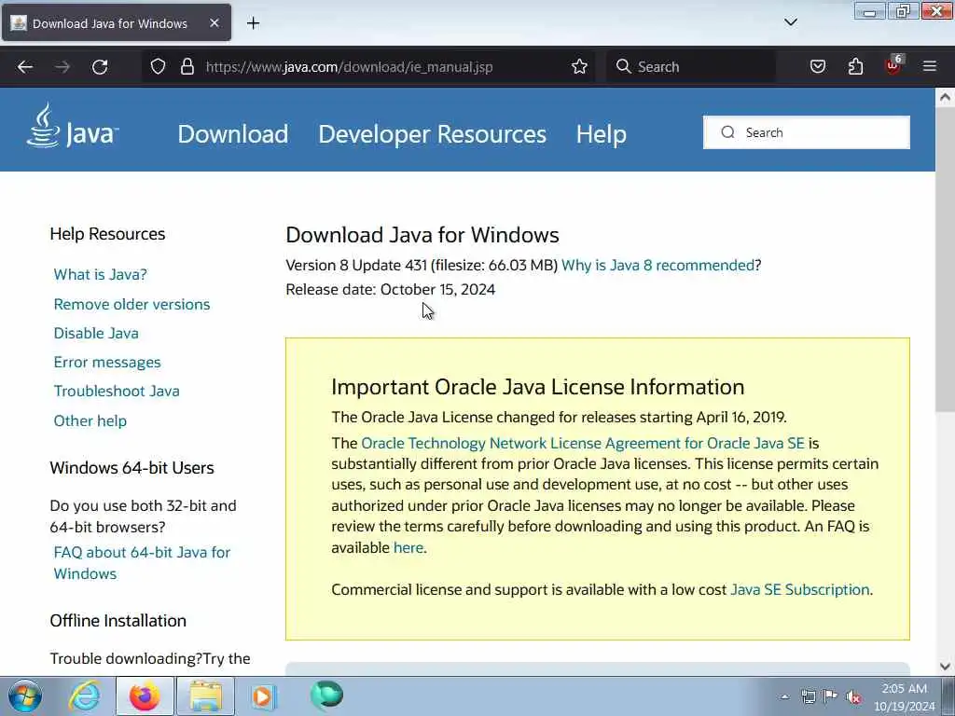This screenshot has width=955, height=716.
Task: Click the Firefox taskbar icon
Action: click(x=145, y=695)
